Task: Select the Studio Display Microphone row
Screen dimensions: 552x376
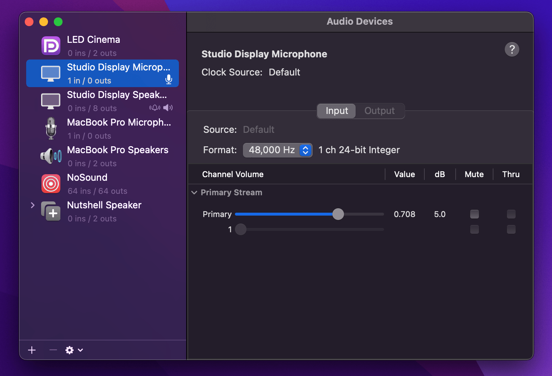Action: point(103,73)
